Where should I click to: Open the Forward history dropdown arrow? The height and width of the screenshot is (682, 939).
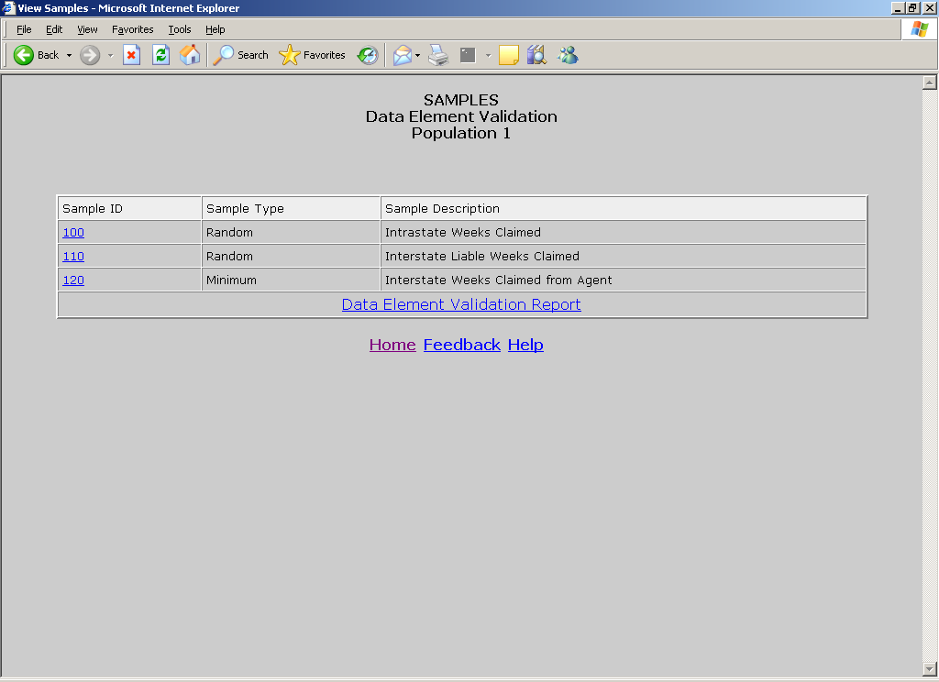point(110,55)
